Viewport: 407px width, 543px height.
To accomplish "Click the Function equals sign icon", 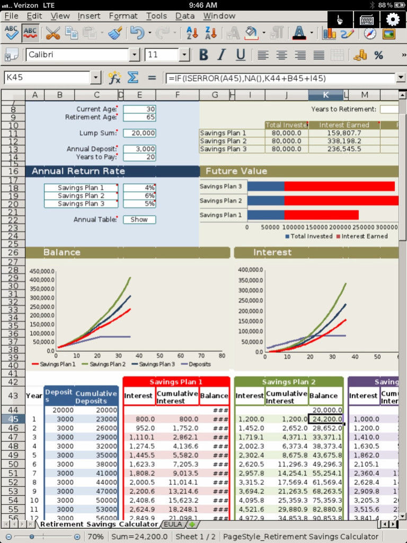I will [152, 77].
